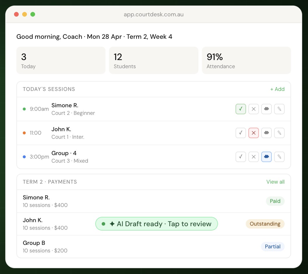This screenshot has width=308, height=274.
Task: Maximize the window with green button
Action: 33,14
